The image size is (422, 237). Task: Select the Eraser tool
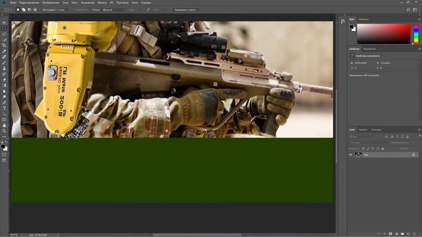(x=4, y=80)
